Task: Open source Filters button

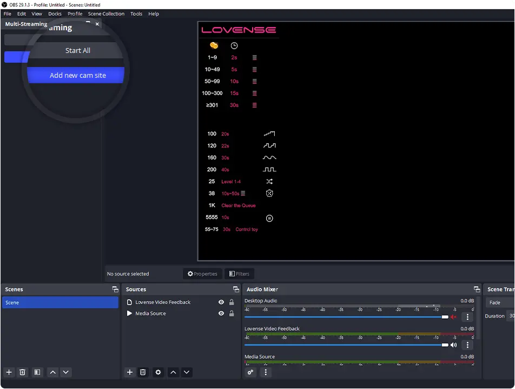Action: [239, 274]
